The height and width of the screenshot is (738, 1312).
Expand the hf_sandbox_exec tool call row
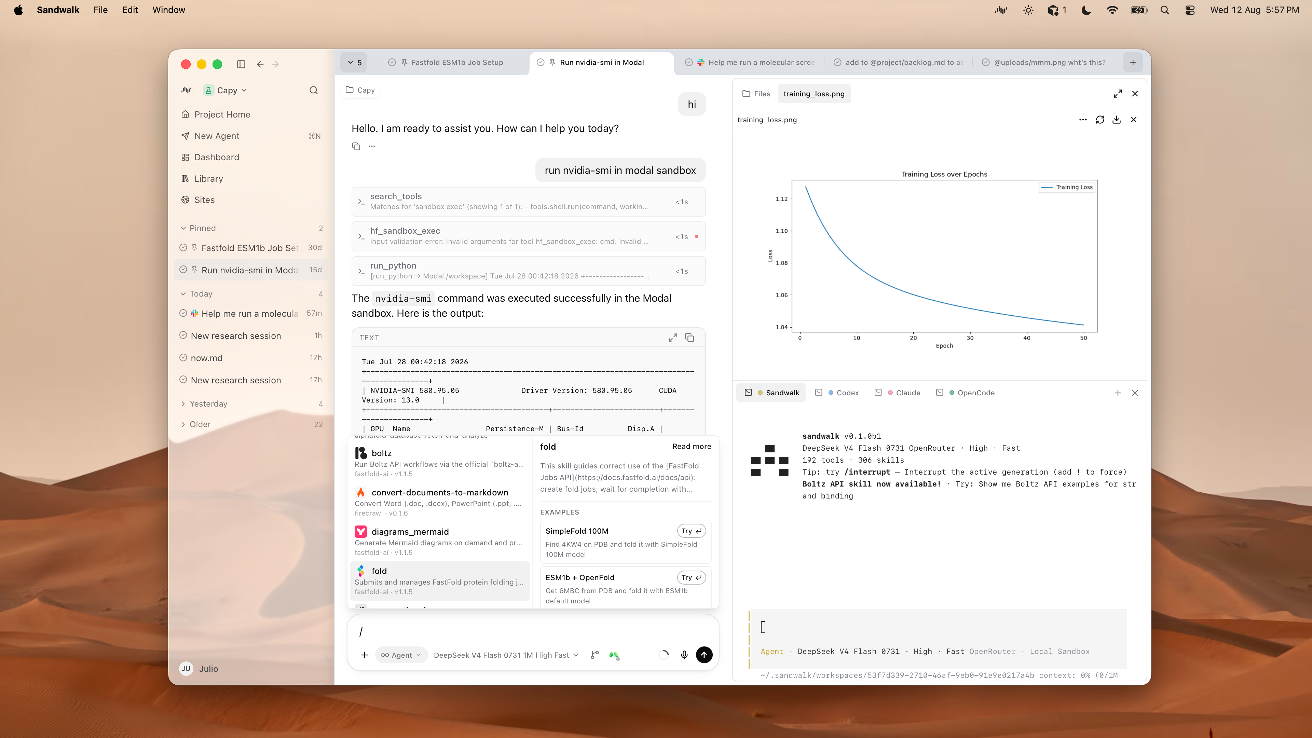pos(528,236)
